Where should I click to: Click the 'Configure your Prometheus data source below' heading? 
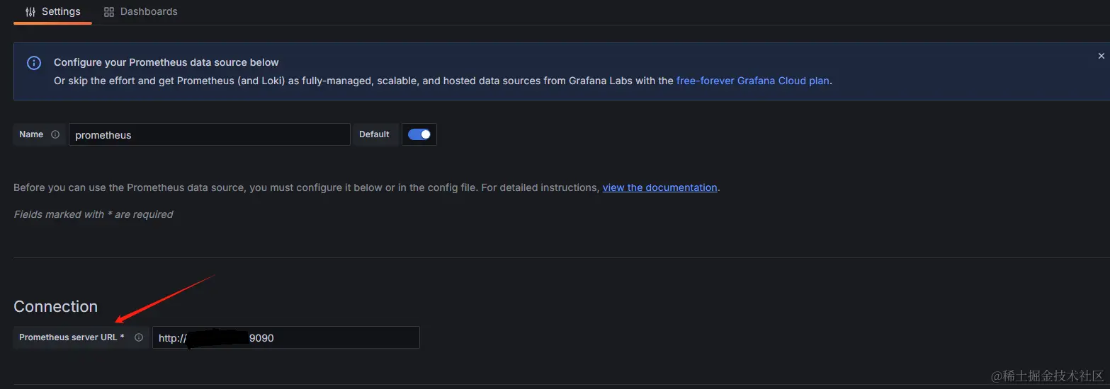tap(166, 62)
